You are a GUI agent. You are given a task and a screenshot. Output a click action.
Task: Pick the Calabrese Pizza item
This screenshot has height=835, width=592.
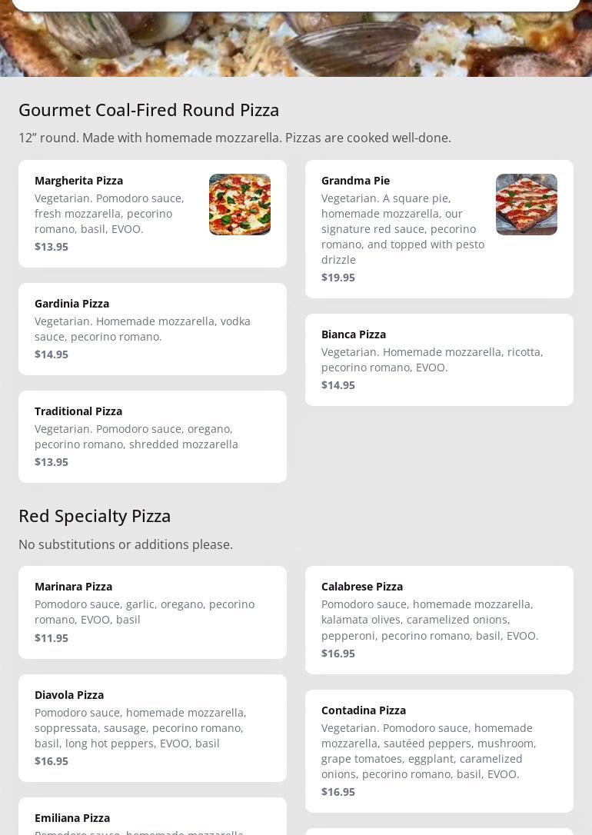362,587
